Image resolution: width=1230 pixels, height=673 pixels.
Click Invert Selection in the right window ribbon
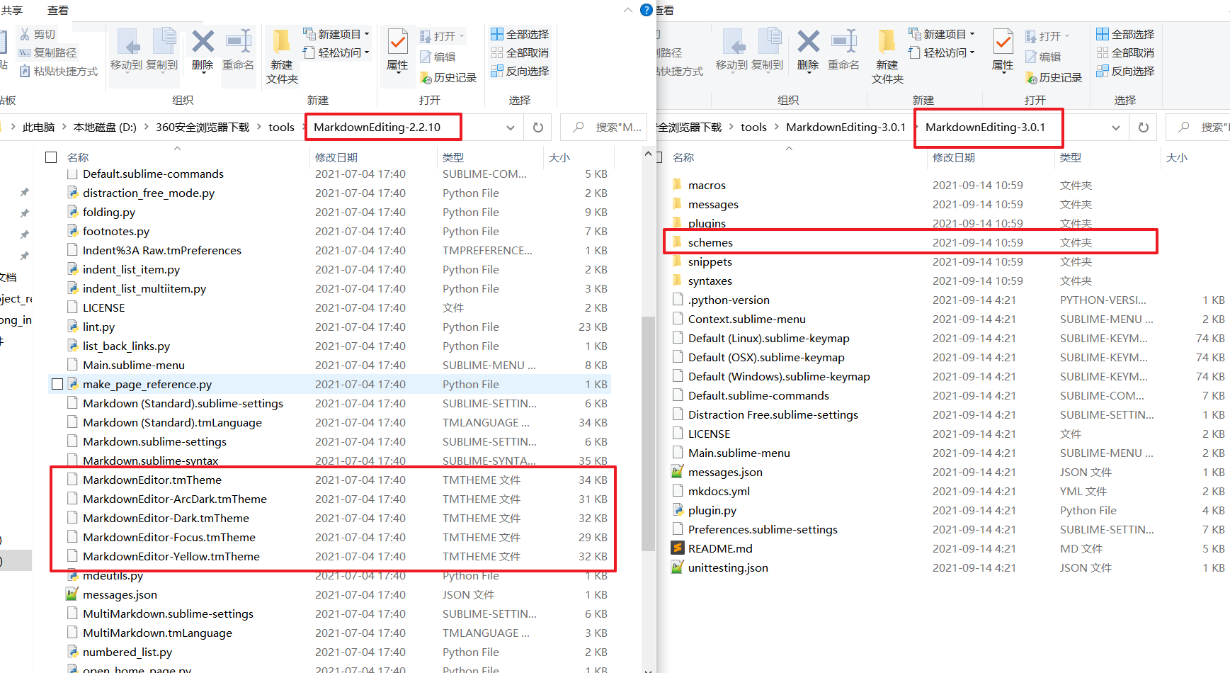coord(1126,71)
